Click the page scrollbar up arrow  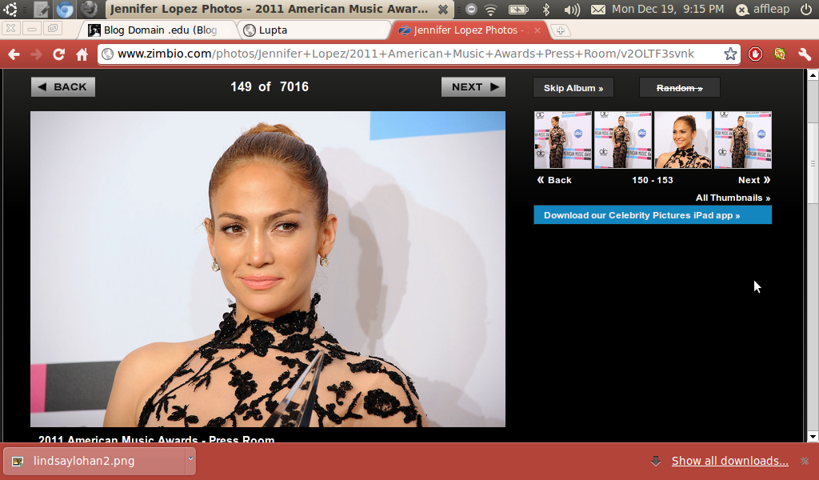tap(813, 75)
